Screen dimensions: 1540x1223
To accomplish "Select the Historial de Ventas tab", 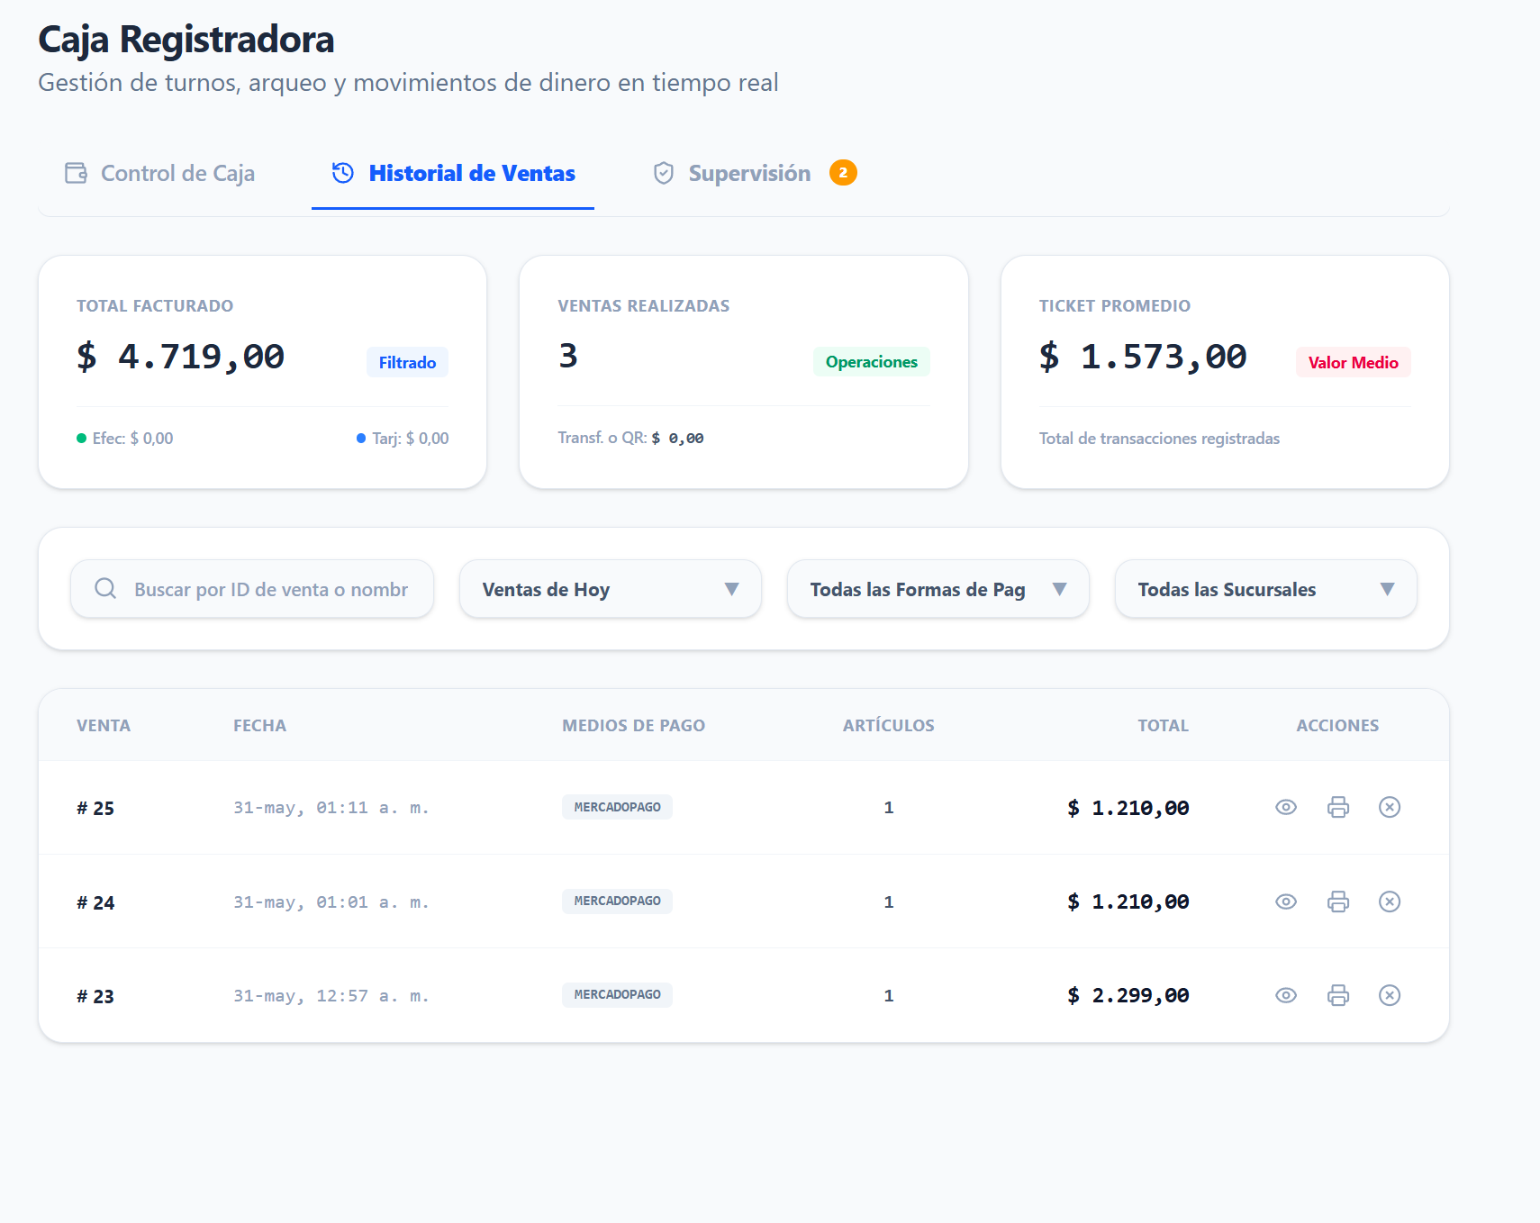I will 453,173.
